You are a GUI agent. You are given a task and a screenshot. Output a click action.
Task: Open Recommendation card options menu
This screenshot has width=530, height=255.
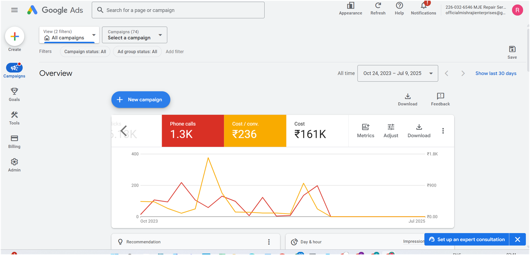coord(269,242)
